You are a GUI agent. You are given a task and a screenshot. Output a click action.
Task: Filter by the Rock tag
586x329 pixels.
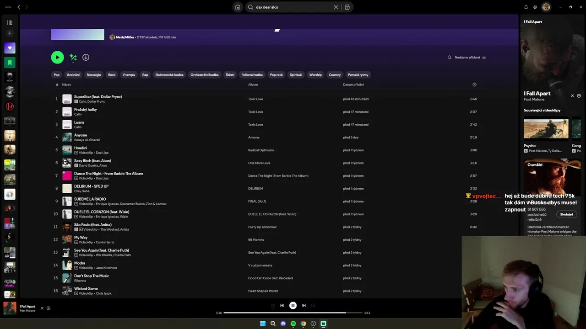point(112,75)
